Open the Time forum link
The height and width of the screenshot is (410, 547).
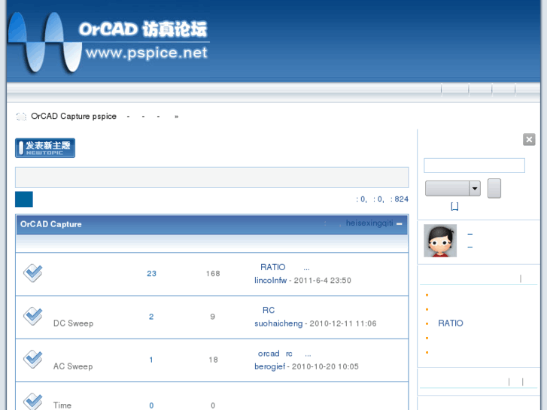pos(62,405)
